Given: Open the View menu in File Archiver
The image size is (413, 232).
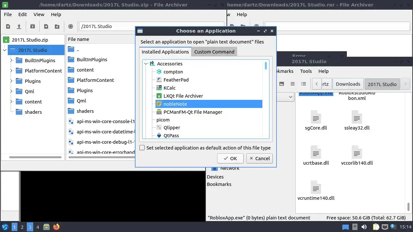Looking at the screenshot, I should point(39,15).
